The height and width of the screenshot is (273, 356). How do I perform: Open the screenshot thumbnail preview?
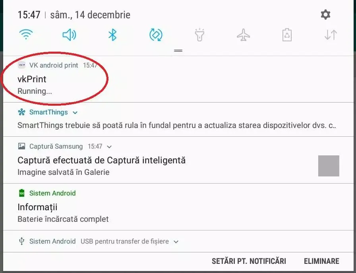(x=329, y=166)
